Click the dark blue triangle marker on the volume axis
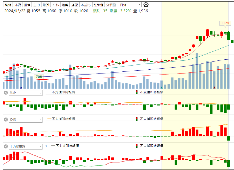234x170 pixels. 21,88
